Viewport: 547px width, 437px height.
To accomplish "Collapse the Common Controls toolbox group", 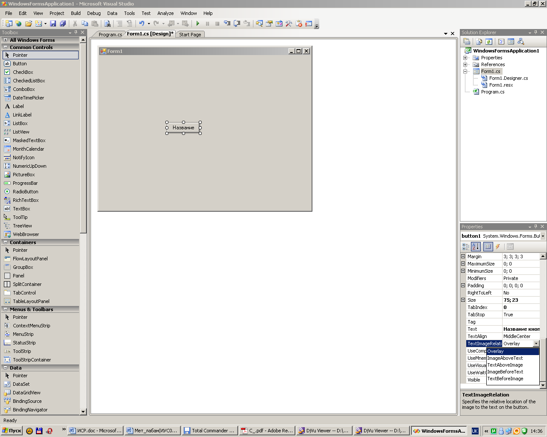I will click(6, 47).
